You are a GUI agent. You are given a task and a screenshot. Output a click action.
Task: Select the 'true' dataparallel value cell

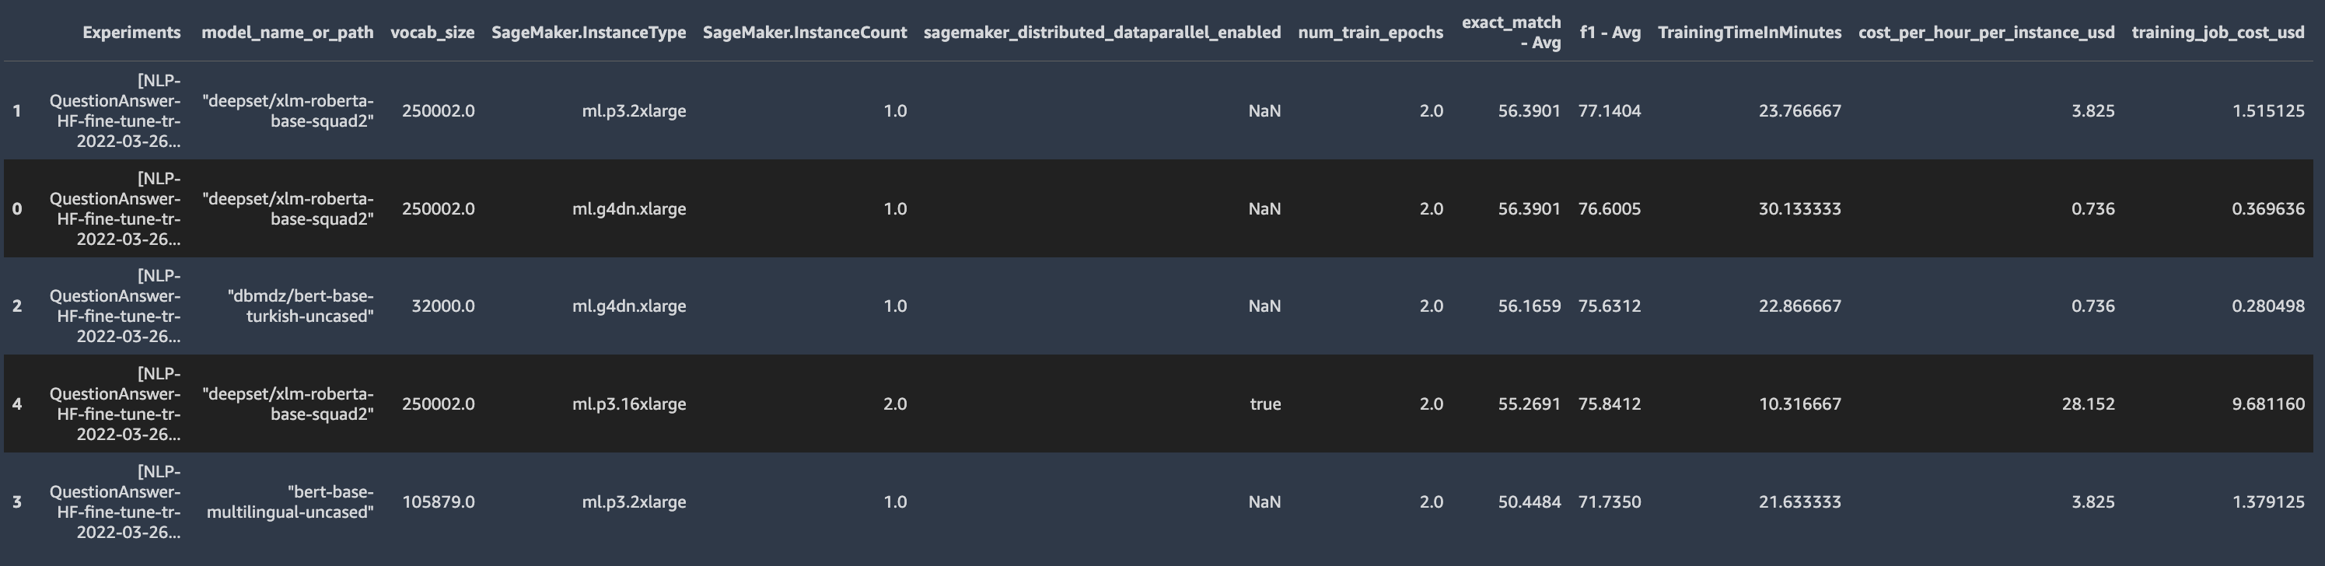tap(1264, 404)
